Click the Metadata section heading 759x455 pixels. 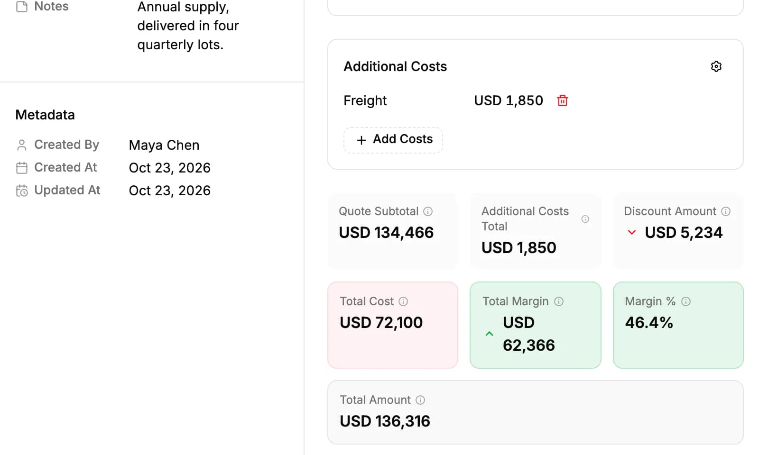45,115
